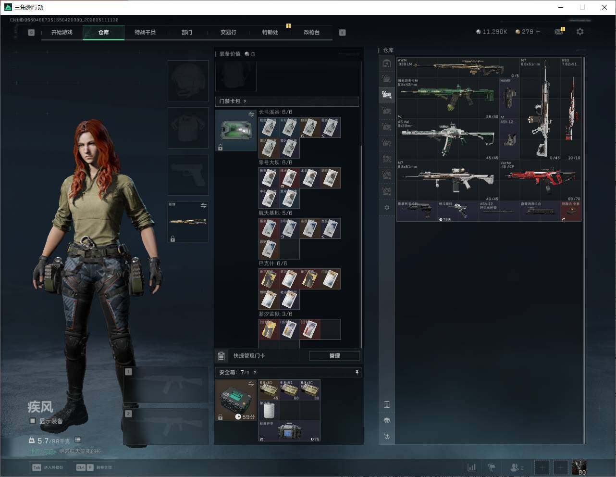Switch to the 改枪台 tab
Image resolution: width=616 pixels, height=477 pixels.
tap(311, 32)
